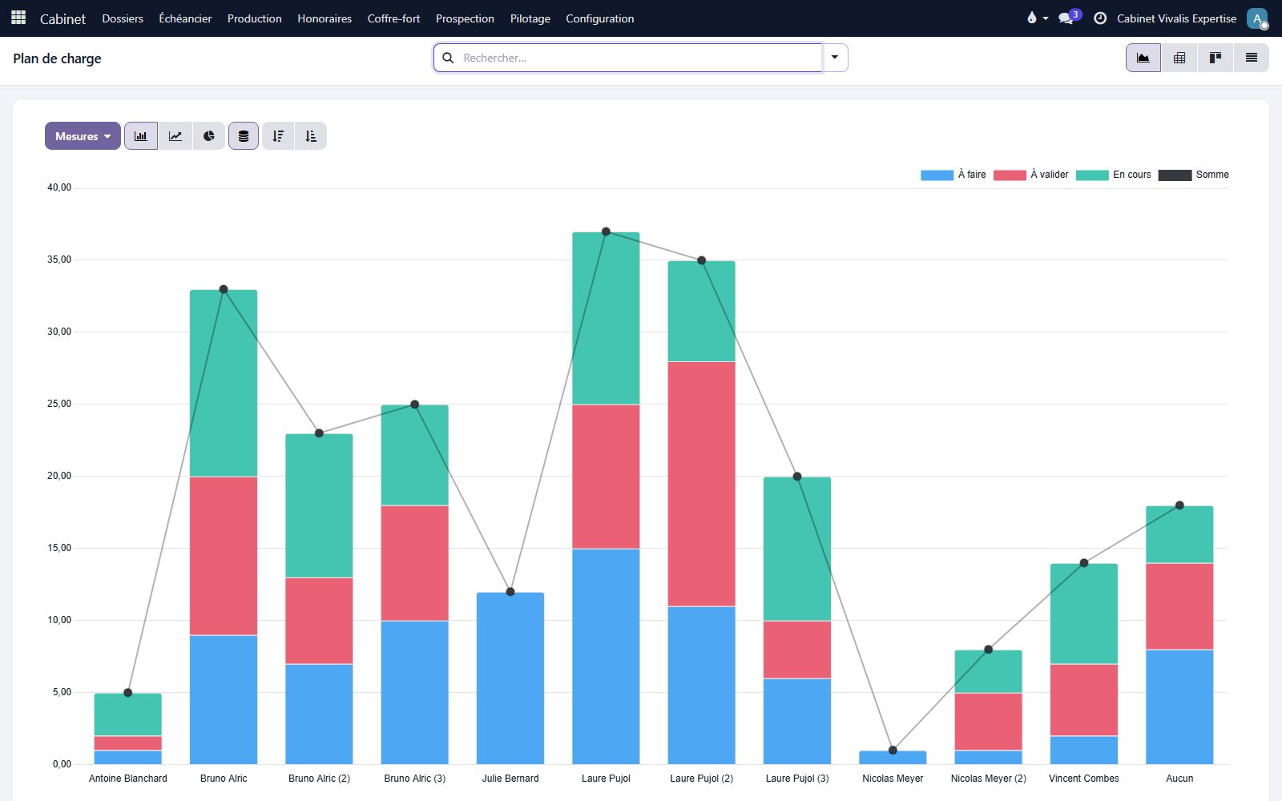Switch to the kanban view icon
Image resolution: width=1282 pixels, height=801 pixels.
1215,58
